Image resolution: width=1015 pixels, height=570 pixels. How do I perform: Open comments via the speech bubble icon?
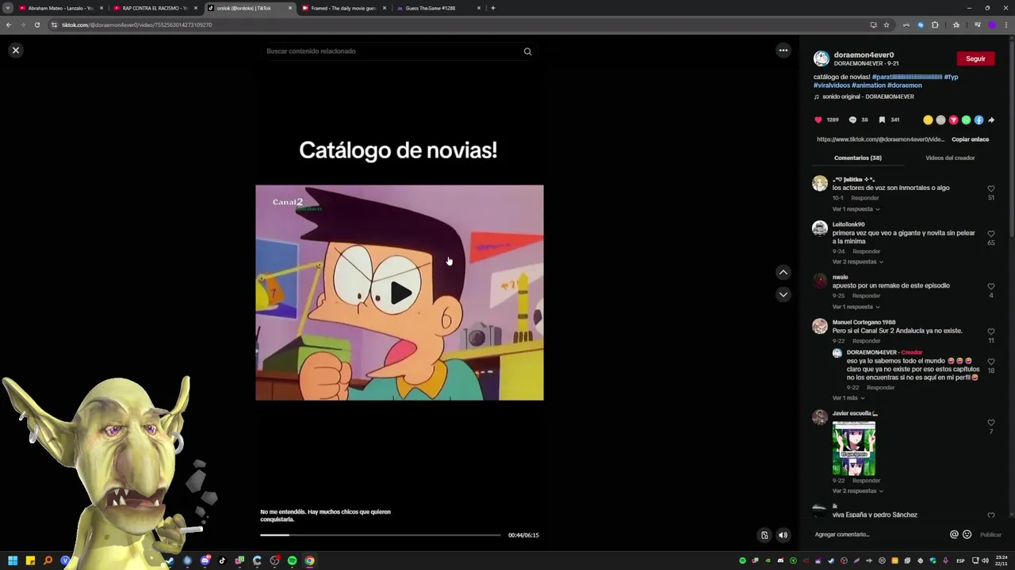point(852,120)
